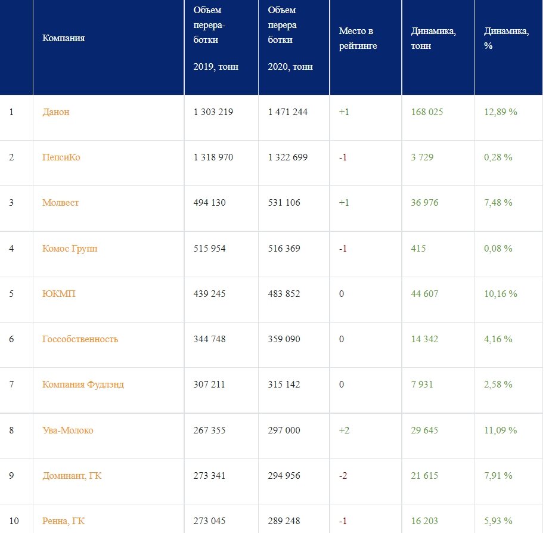This screenshot has width=549, height=533.
Task: Select the value 267 355
Action: [210, 430]
